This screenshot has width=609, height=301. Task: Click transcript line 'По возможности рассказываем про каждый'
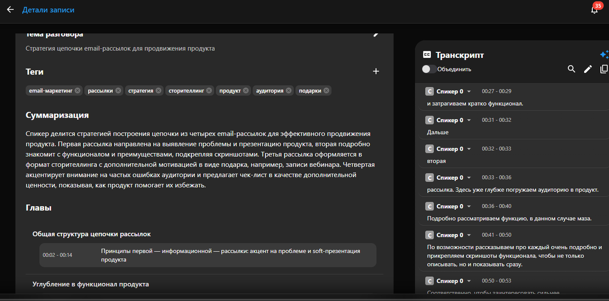515,256
